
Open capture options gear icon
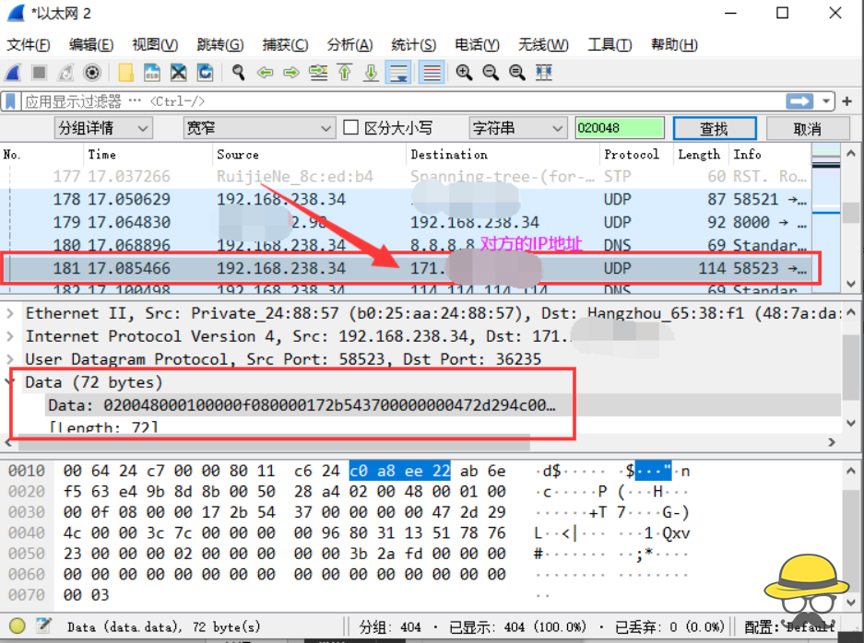[x=92, y=73]
